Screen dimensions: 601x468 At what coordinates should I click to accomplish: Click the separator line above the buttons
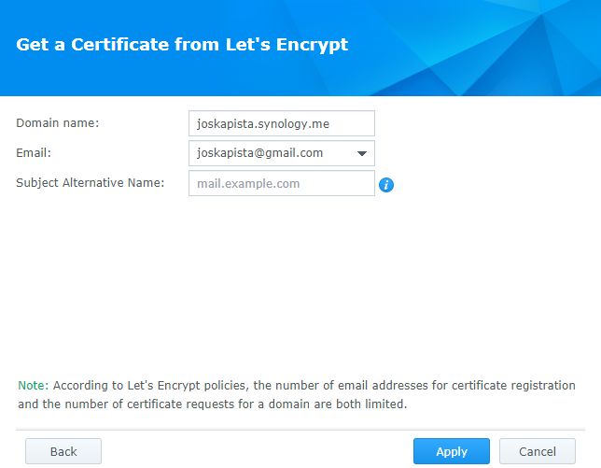click(x=300, y=430)
